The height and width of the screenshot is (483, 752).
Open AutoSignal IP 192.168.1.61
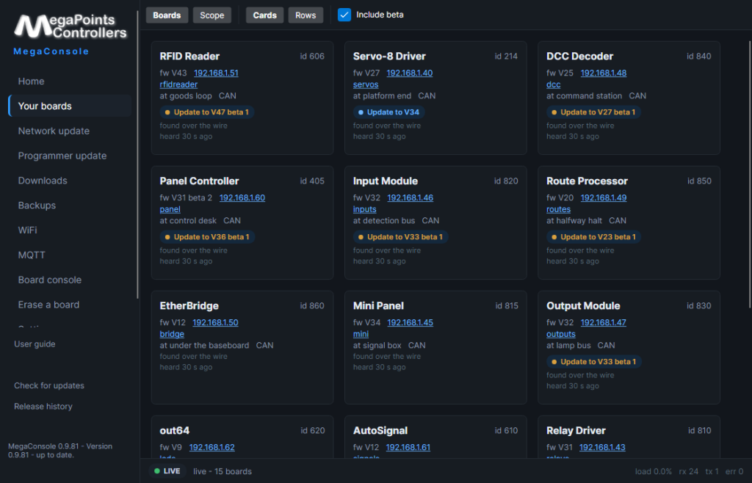[408, 447]
